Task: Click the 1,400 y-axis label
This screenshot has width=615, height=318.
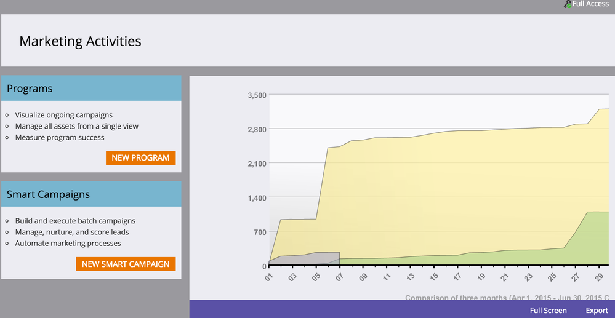Action: [256, 198]
